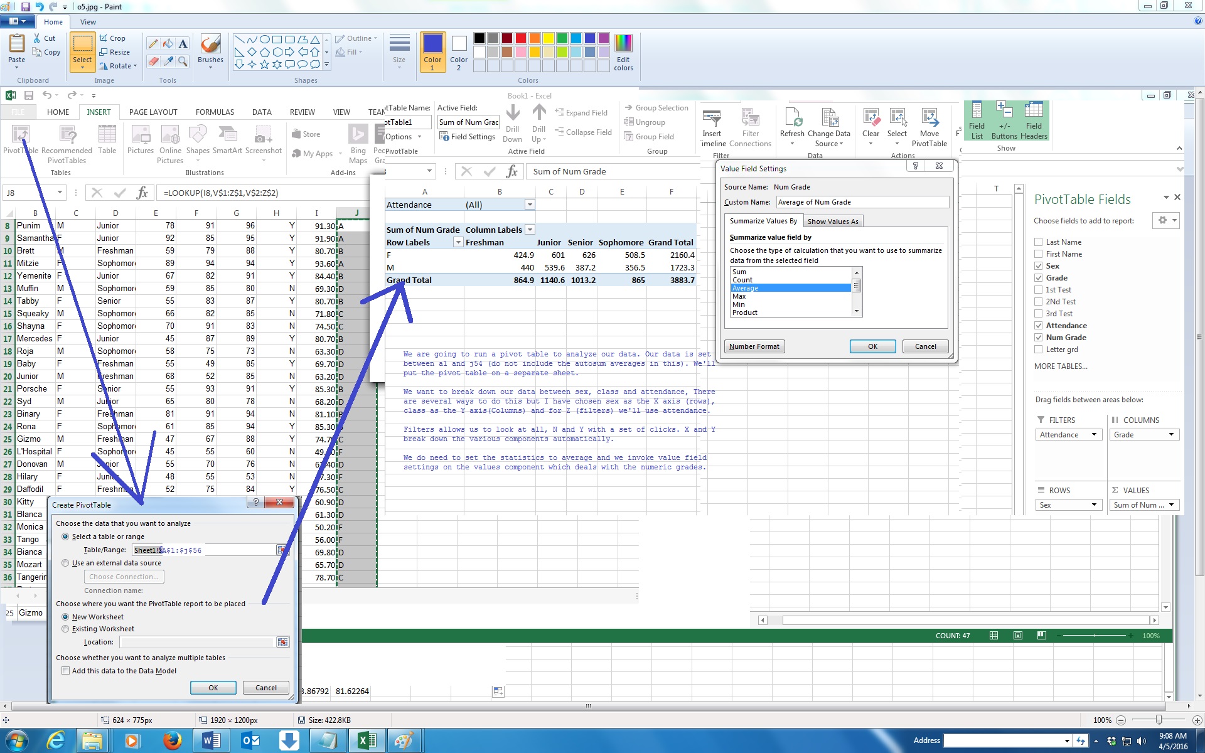Select the Text tool in Paint
This screenshot has width=1205, height=753.
click(x=183, y=43)
